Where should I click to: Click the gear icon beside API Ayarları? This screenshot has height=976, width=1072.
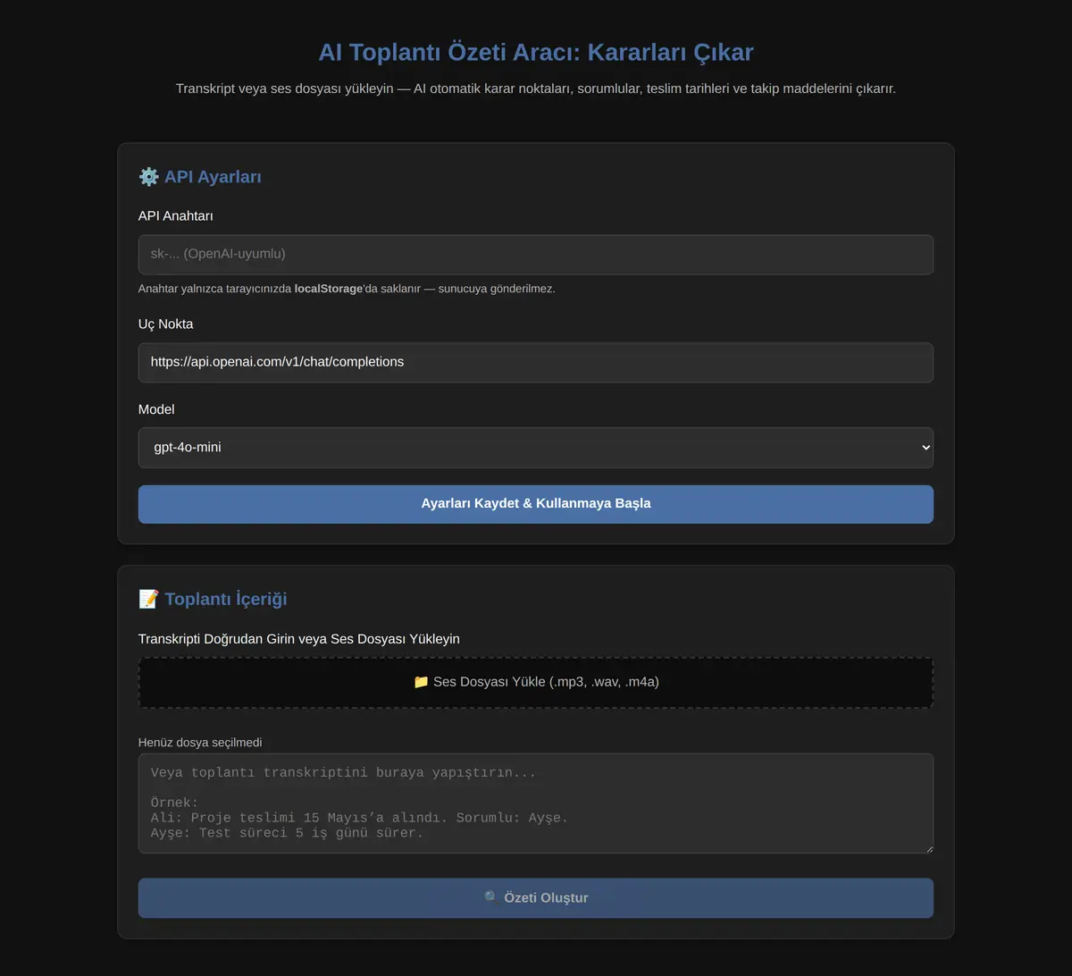148,177
